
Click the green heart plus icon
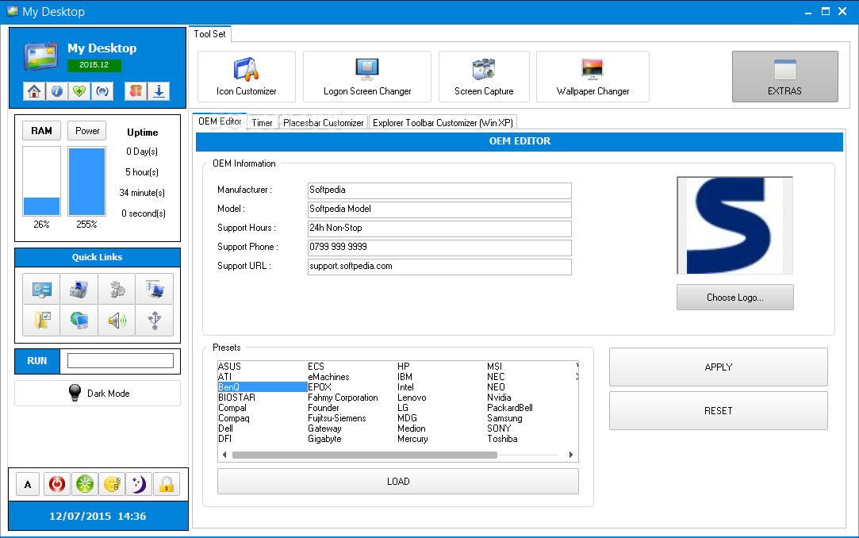[79, 91]
